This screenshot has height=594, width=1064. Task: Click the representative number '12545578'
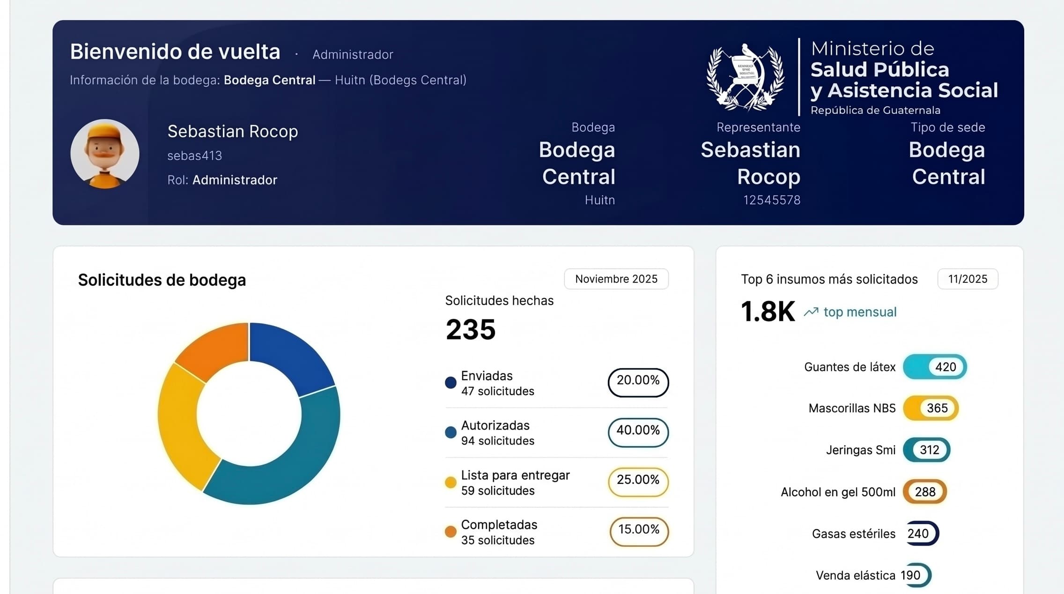772,200
